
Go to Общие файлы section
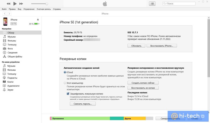[15, 57]
